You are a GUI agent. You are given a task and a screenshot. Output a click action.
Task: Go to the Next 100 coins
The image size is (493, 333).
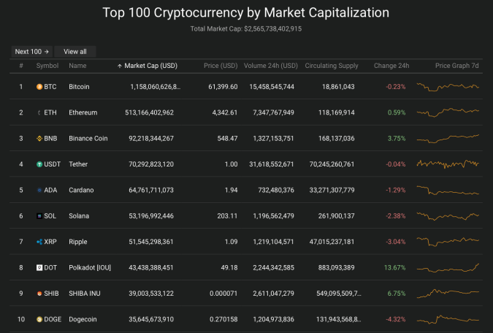[x=31, y=52]
